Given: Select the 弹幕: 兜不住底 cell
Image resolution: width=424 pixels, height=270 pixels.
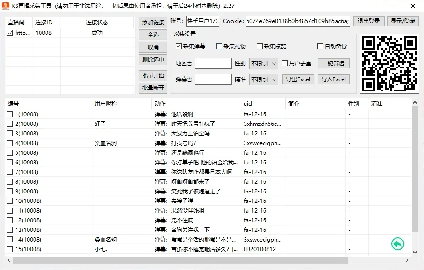Looking at the screenshot, I should point(196,220).
